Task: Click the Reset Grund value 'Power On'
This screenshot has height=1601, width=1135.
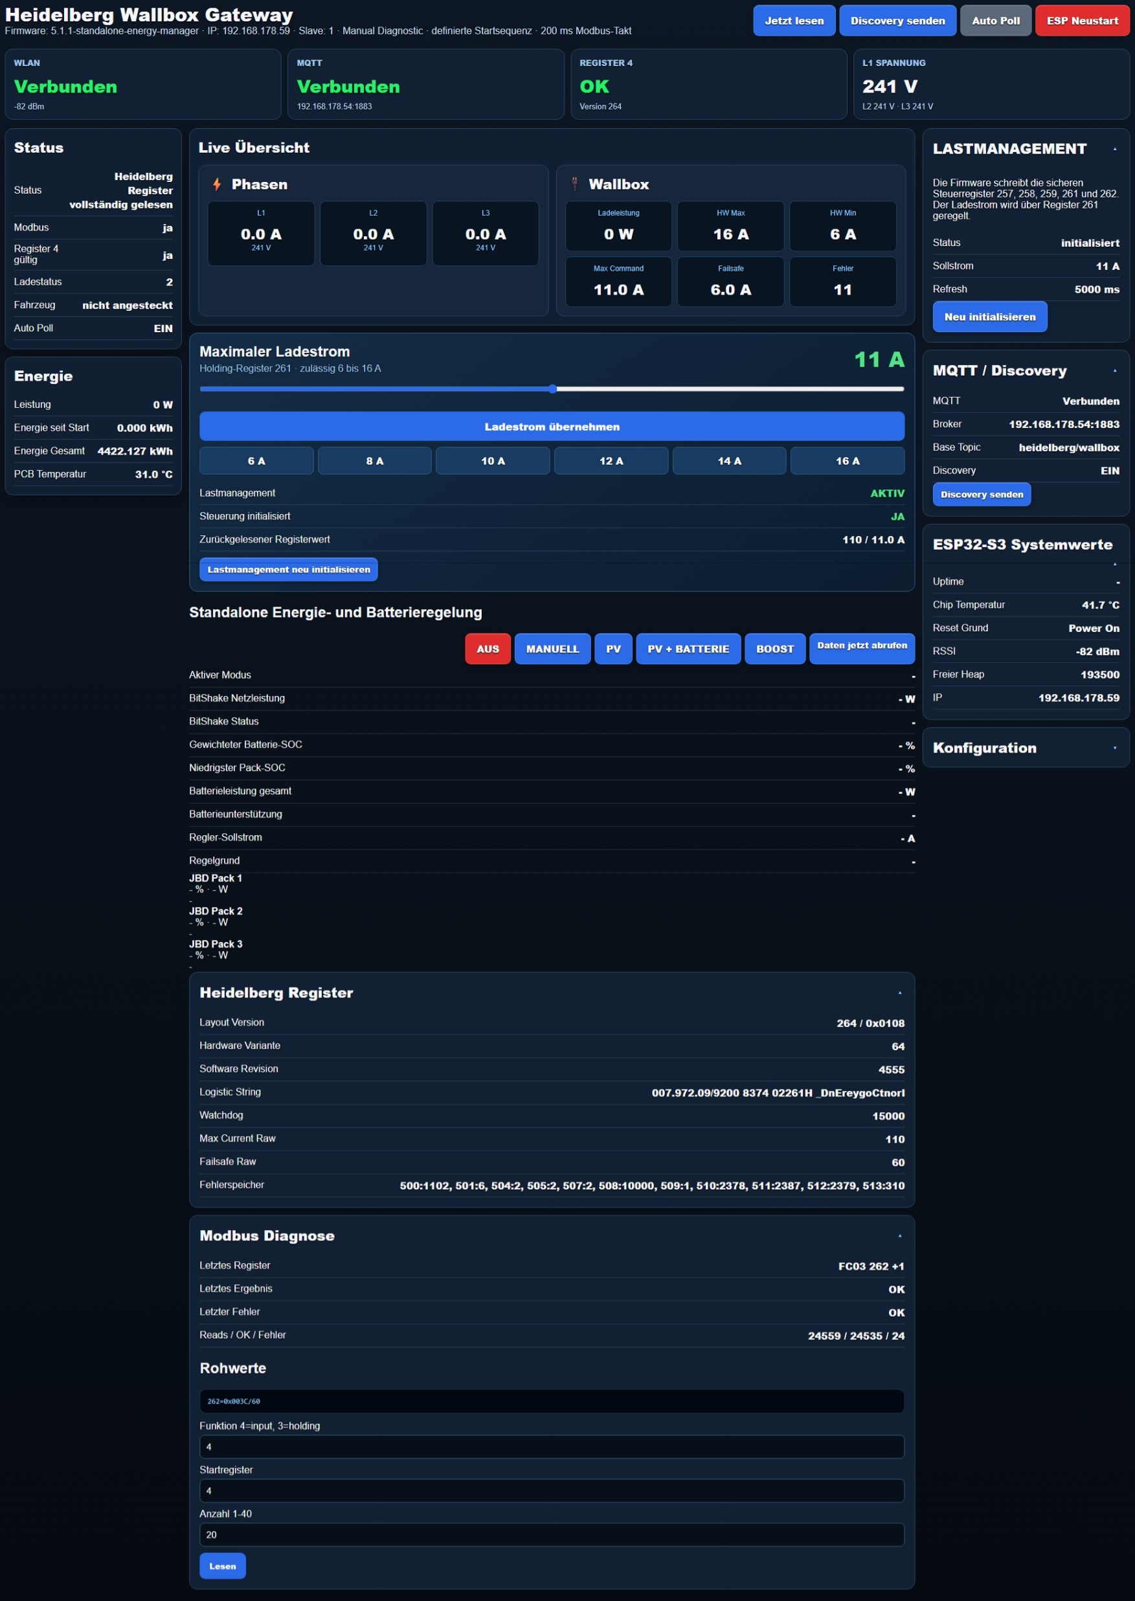Action: pos(1094,628)
